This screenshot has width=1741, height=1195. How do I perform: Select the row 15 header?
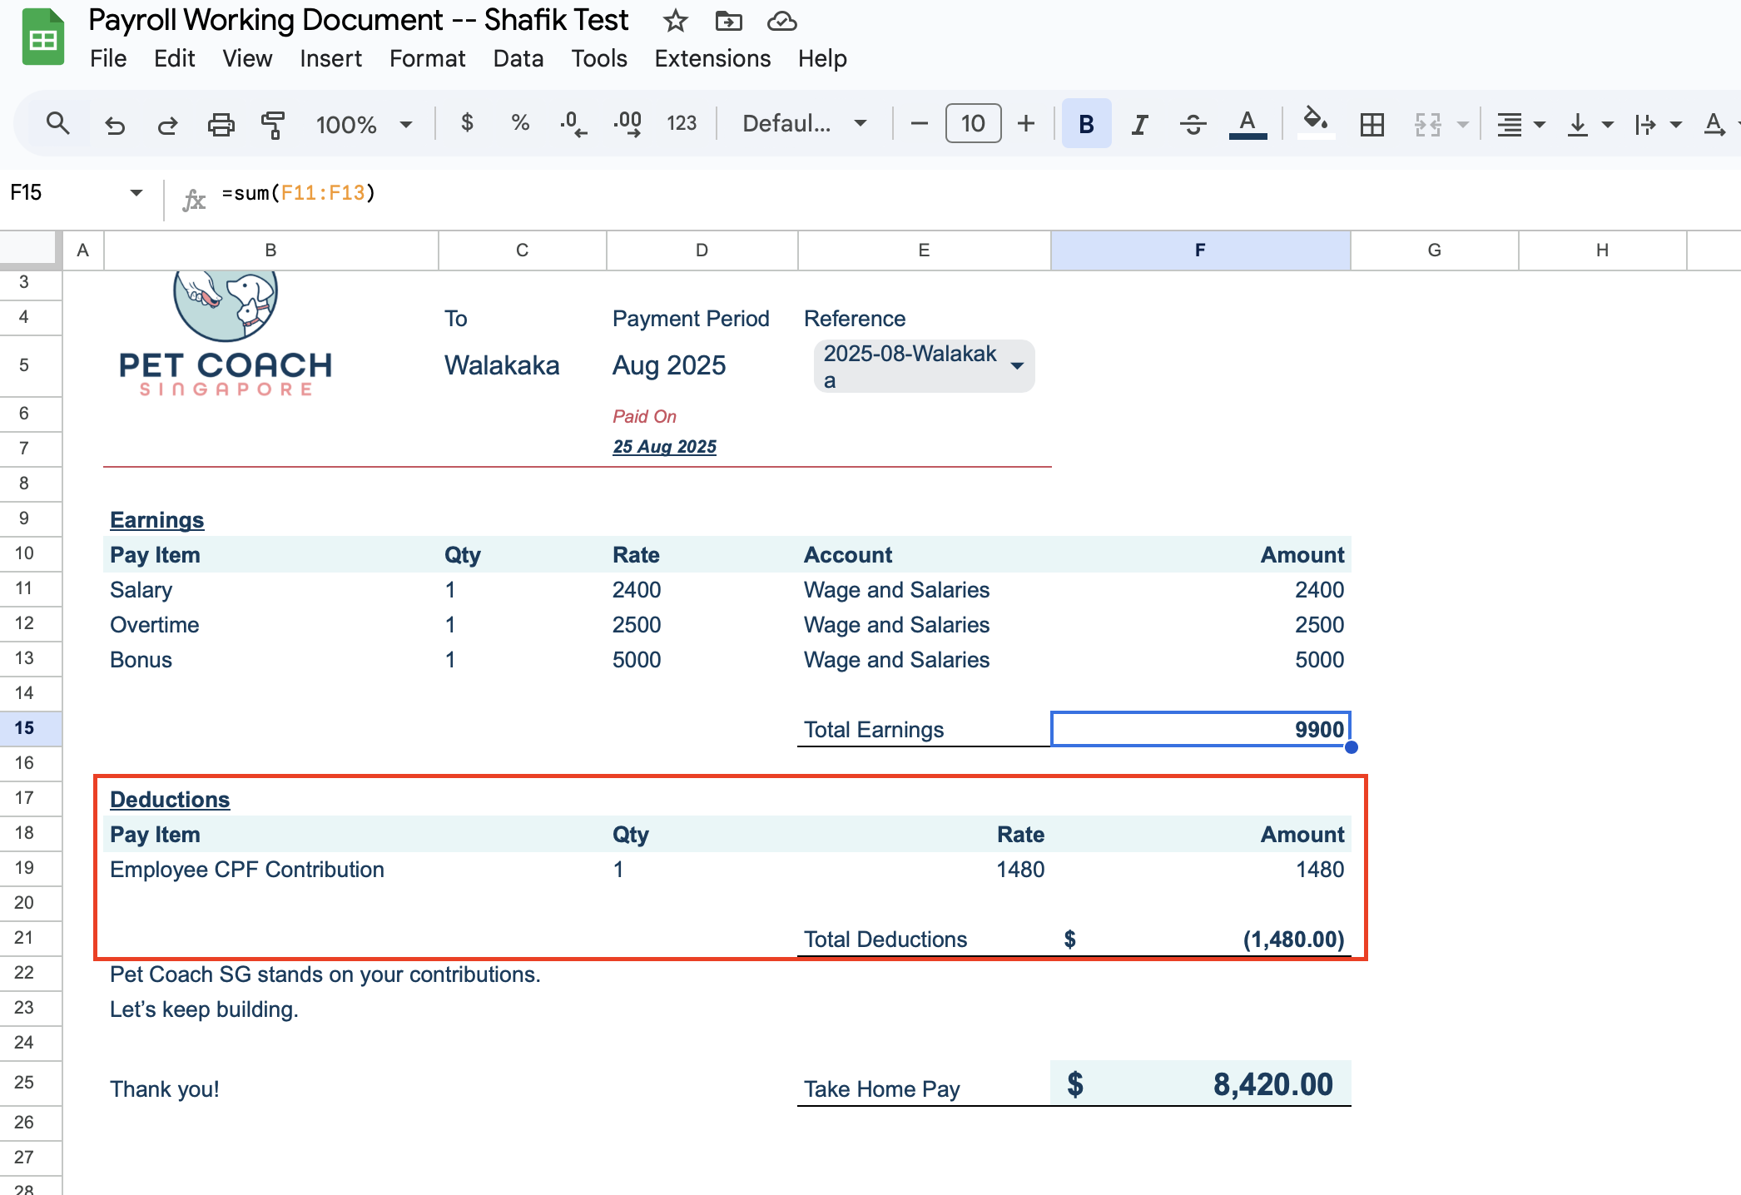tap(31, 728)
